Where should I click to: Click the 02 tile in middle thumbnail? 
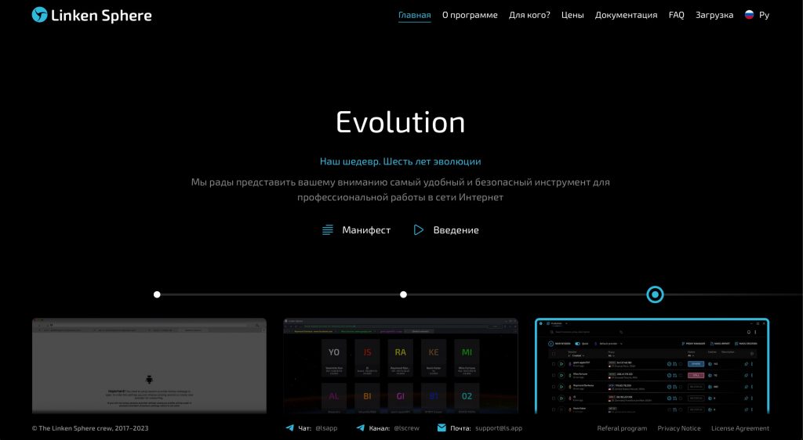(467, 398)
